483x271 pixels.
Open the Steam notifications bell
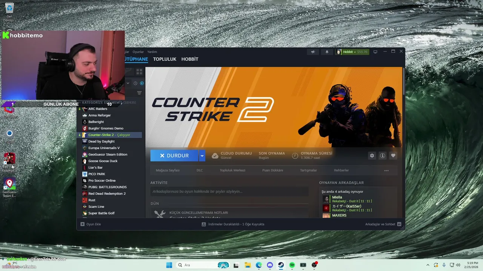pyautogui.click(x=327, y=52)
